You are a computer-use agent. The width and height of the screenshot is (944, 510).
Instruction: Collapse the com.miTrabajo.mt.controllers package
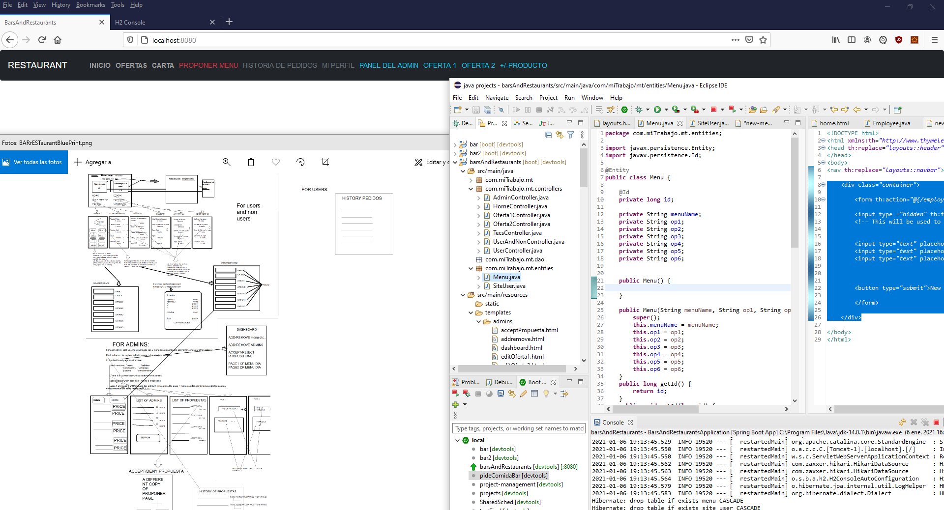point(471,189)
